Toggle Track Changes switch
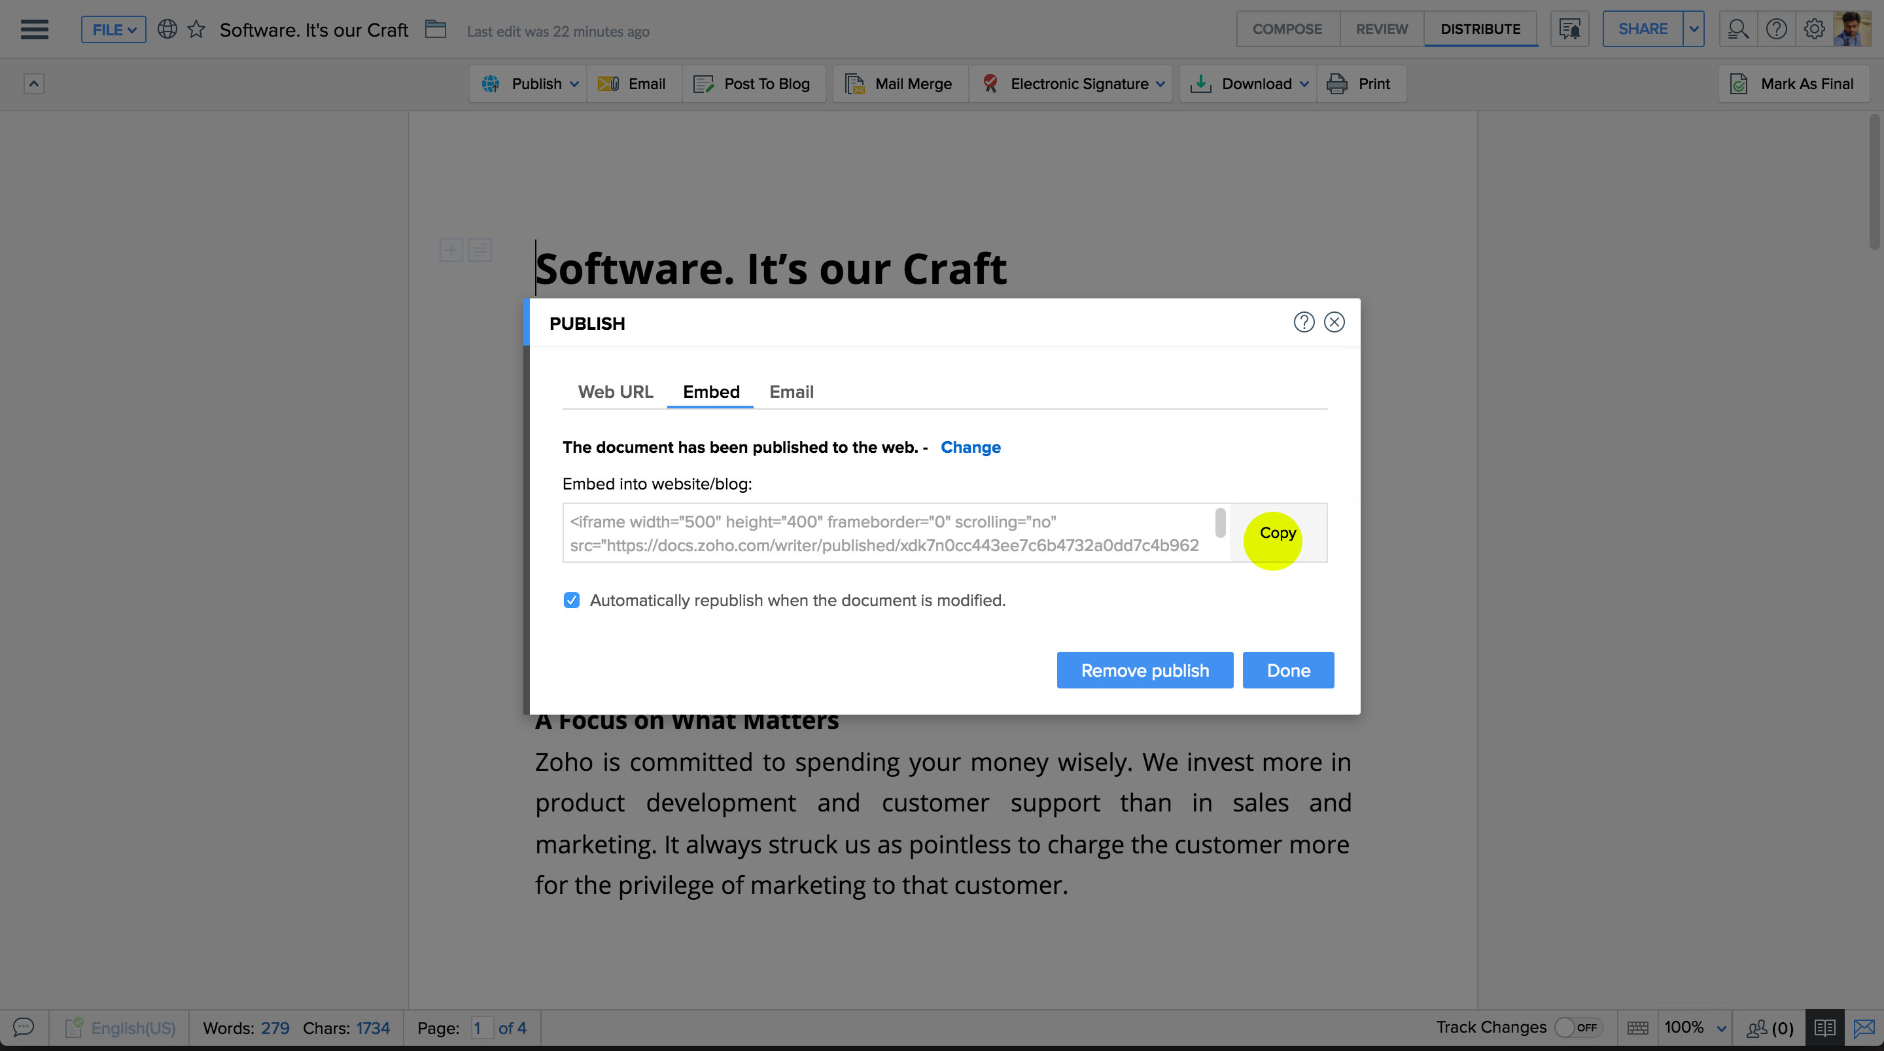The image size is (1884, 1051). 1579,1027
